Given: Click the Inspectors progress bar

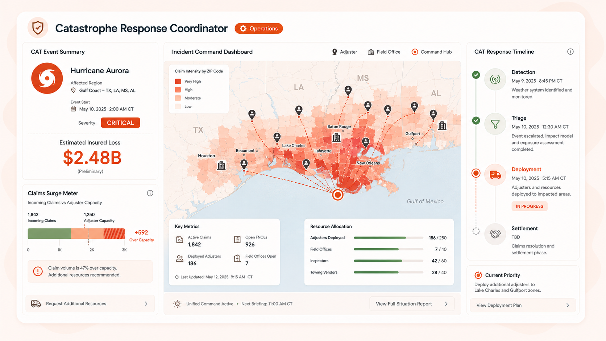Looking at the screenshot, I should tap(389, 261).
